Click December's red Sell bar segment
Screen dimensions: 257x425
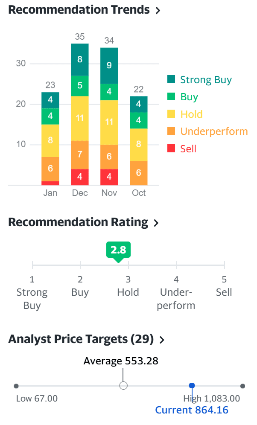80,177
